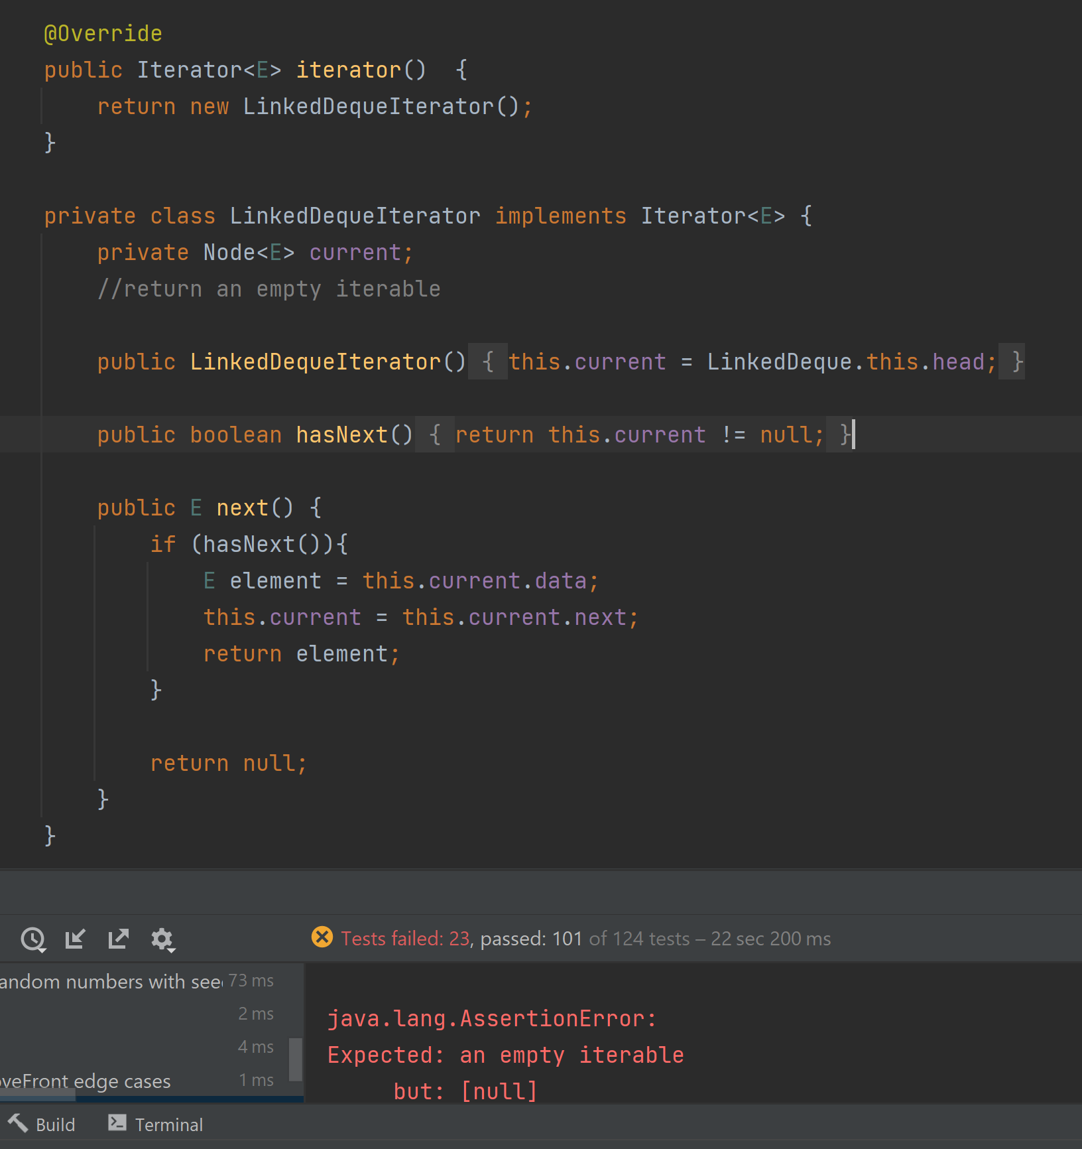Image resolution: width=1082 pixels, height=1149 pixels.
Task: Click the export test results icon
Action: 119,939
